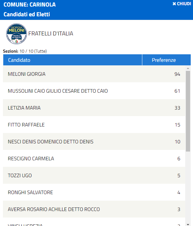The image size is (193, 226).
Task: Select the TOZZI UGO candidate row
Action: pos(94,175)
